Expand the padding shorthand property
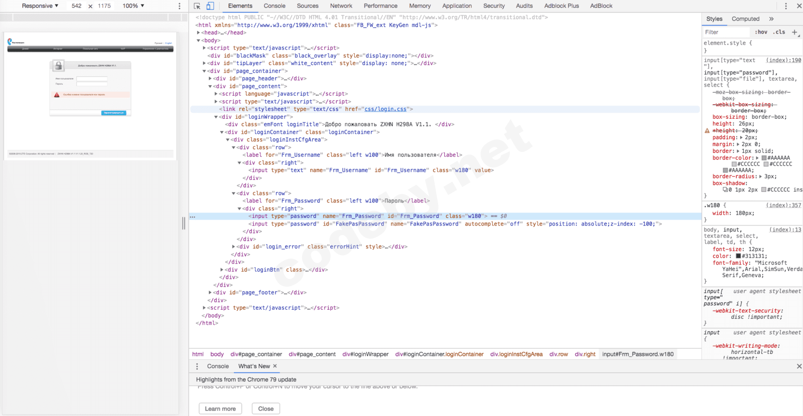The width and height of the screenshot is (803, 416). tap(742, 137)
